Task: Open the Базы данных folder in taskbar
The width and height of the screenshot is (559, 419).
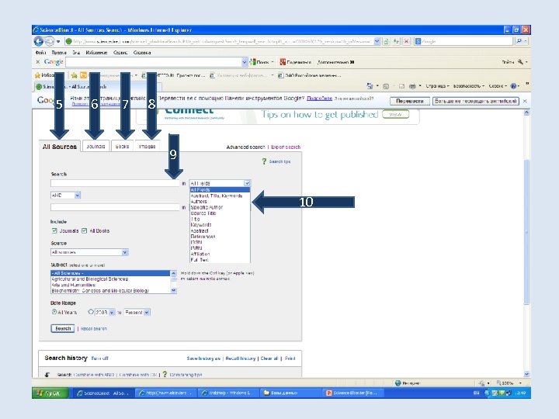Action: 290,393
